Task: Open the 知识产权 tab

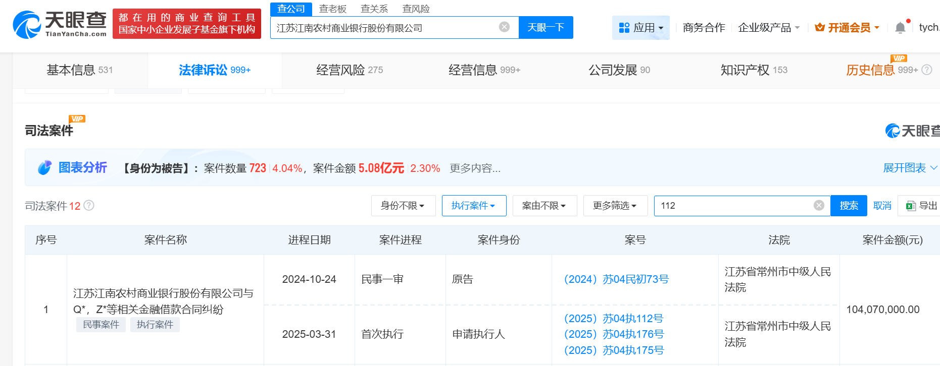Action: pos(754,70)
